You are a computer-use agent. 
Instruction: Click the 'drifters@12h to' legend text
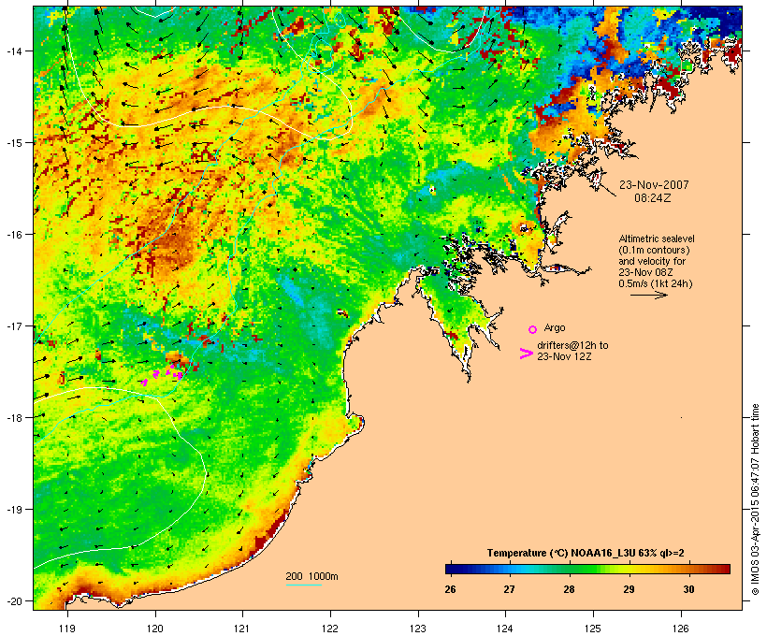pos(572,345)
